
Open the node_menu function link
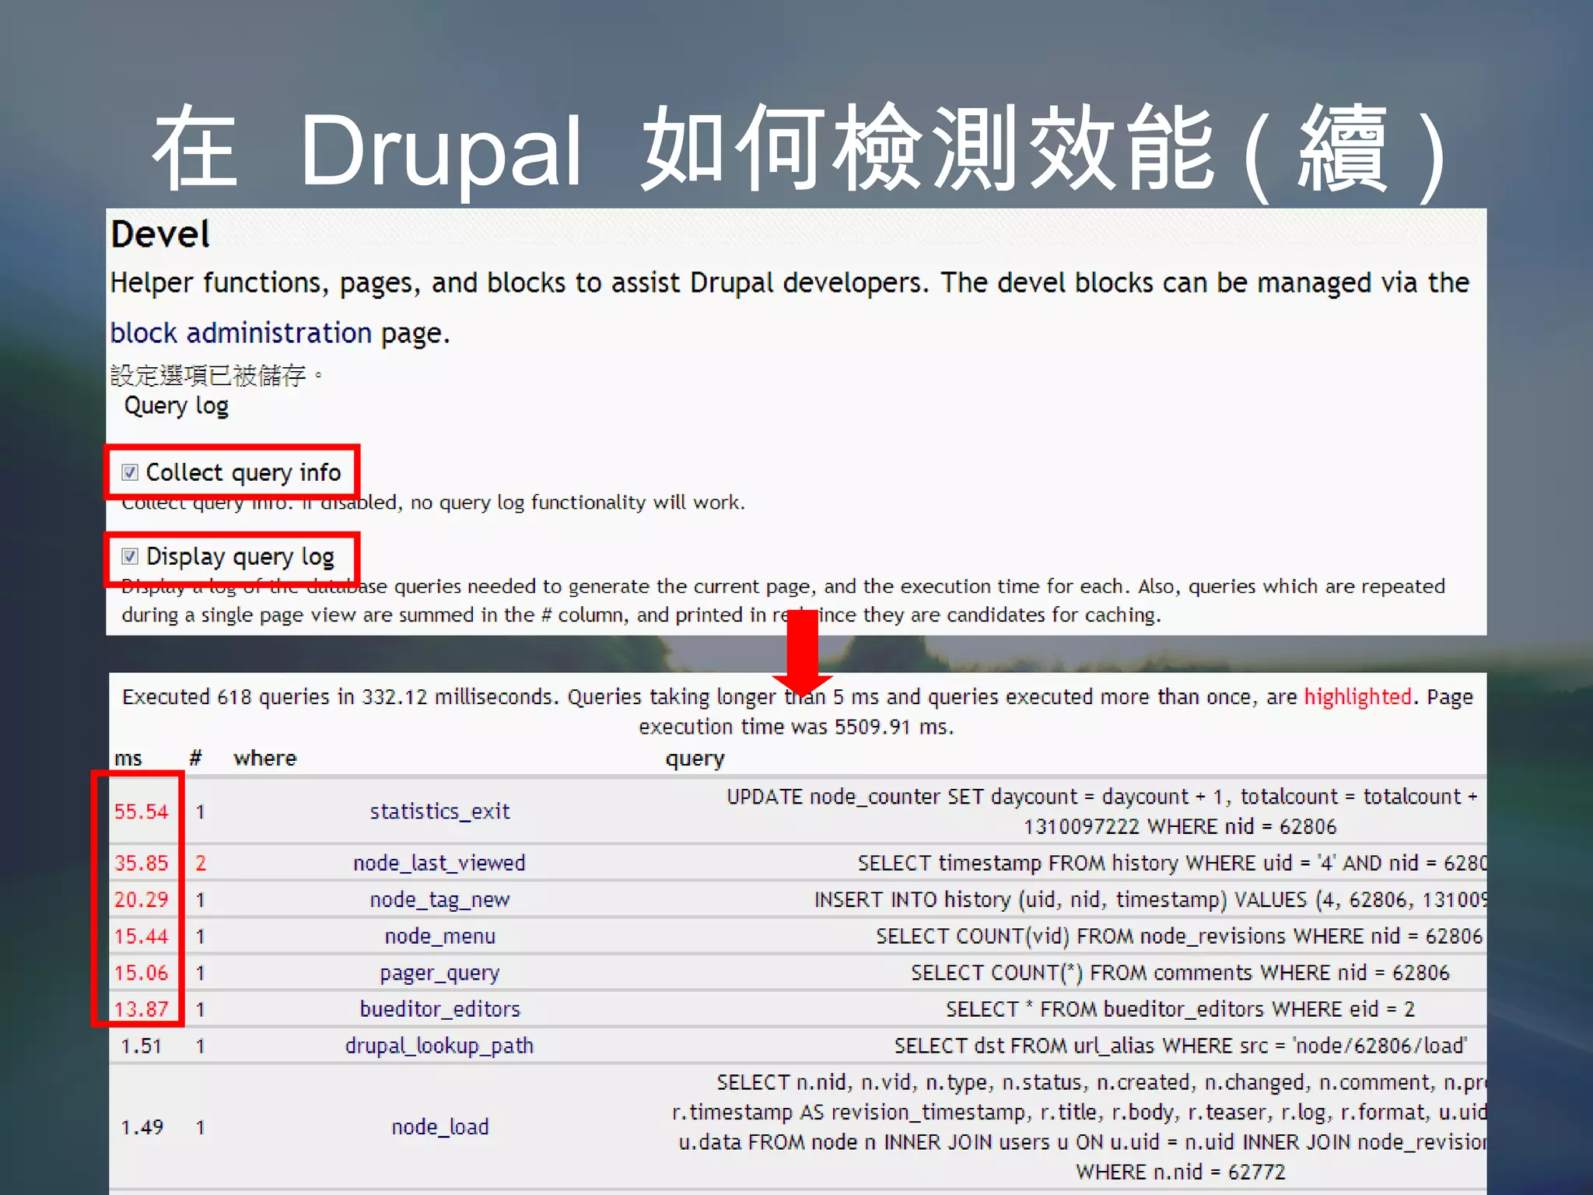tap(439, 936)
